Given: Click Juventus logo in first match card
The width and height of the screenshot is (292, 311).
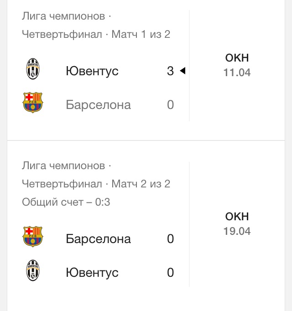Looking at the screenshot, I should tap(32, 69).
